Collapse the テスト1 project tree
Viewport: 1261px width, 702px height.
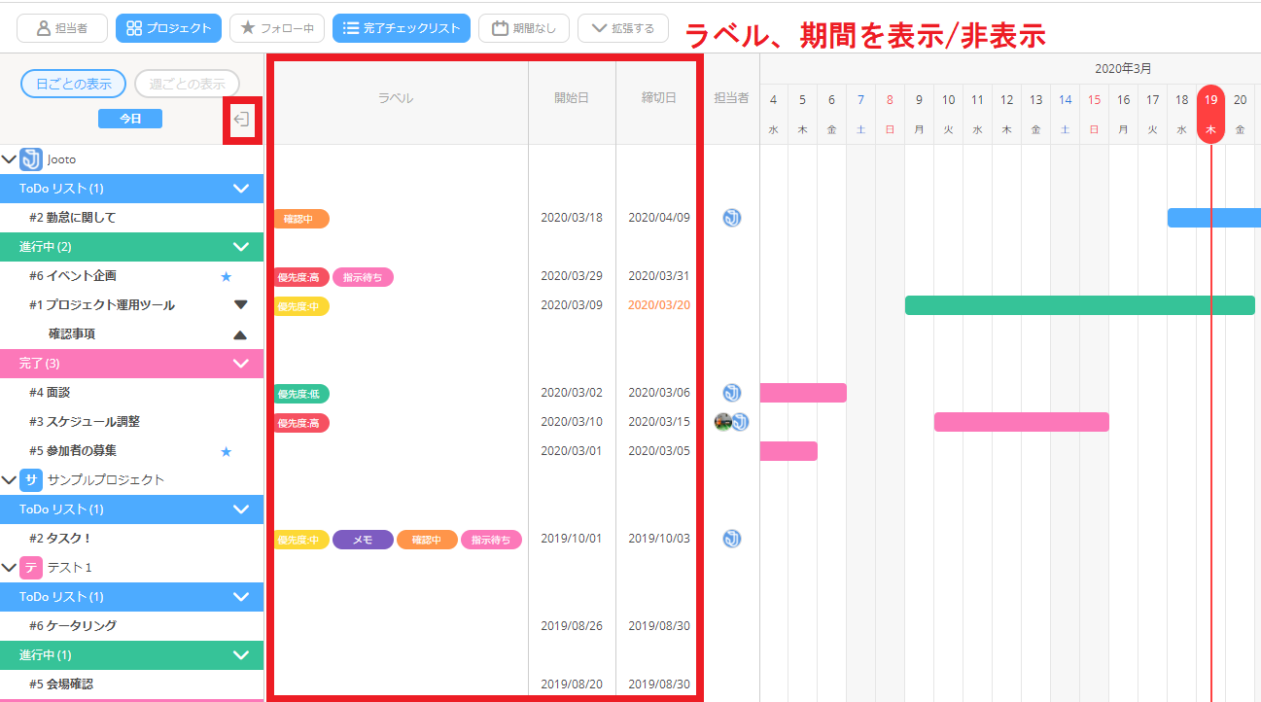10,567
